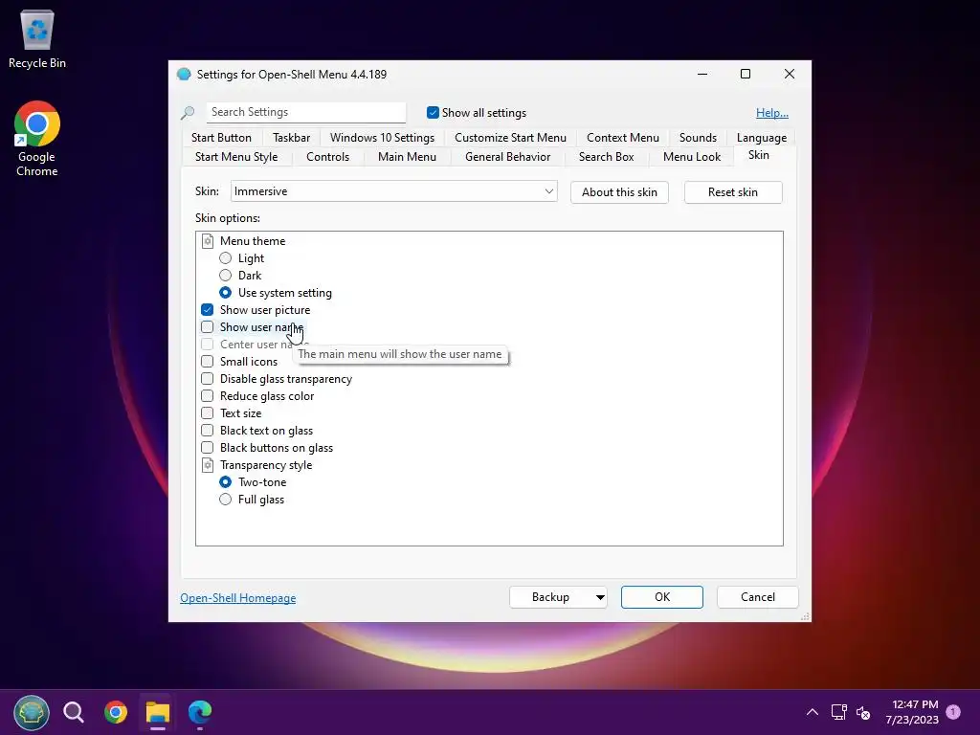The width and height of the screenshot is (980, 735).
Task: Select the Dark menu theme
Action: (226, 276)
